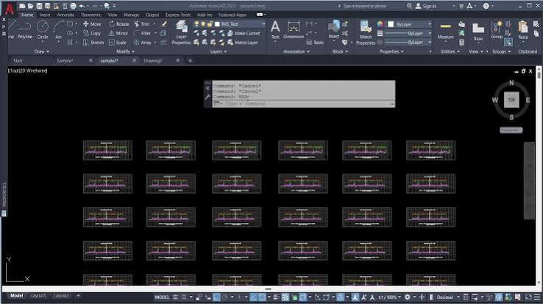
Task: Click the Paste tool
Action: 523,30
